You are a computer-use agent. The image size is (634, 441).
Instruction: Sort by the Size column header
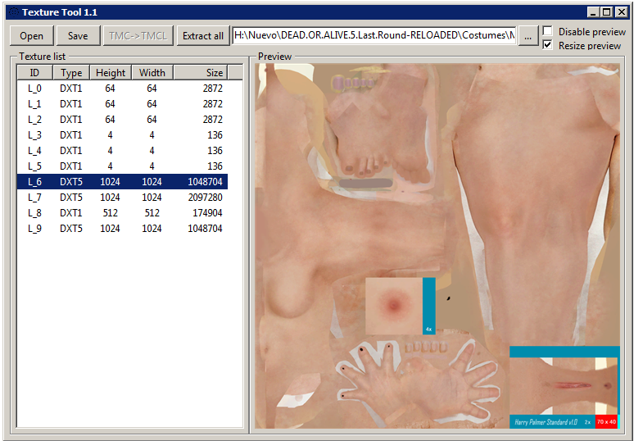[x=201, y=73]
